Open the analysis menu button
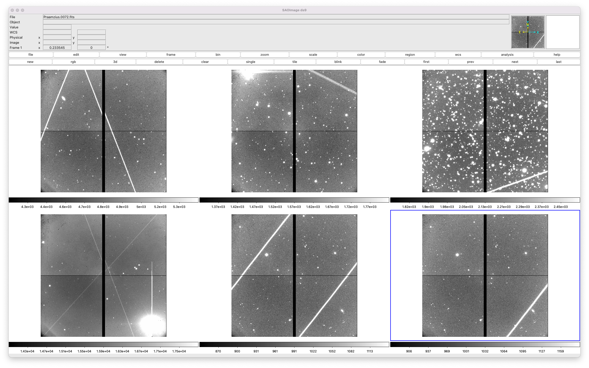The width and height of the screenshot is (589, 368). [507, 54]
